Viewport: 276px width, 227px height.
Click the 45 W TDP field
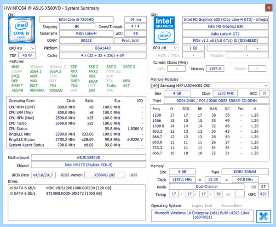(x=27, y=56)
